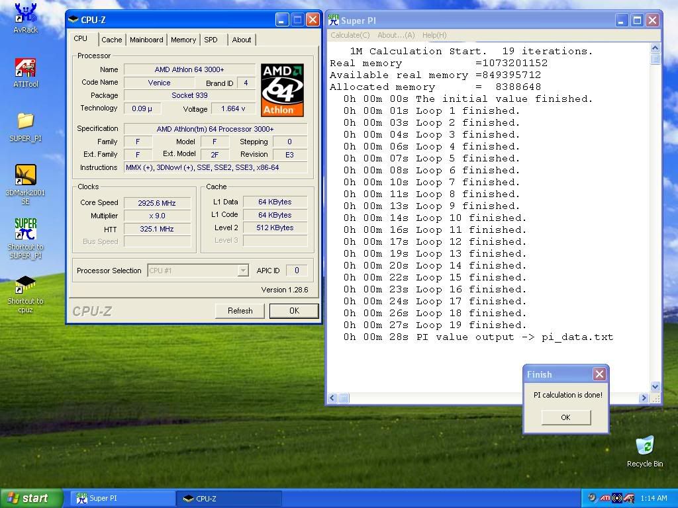Click the Super PI scroll down arrow
The width and height of the screenshot is (678, 508).
655,386
